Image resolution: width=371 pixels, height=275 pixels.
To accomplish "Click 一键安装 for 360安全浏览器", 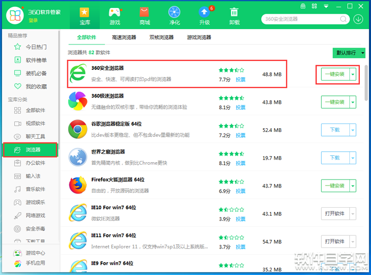I will tap(335, 74).
